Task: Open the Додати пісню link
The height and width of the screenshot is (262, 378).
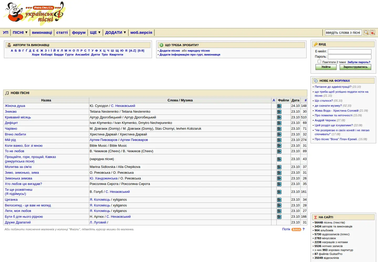Action: click(x=170, y=51)
